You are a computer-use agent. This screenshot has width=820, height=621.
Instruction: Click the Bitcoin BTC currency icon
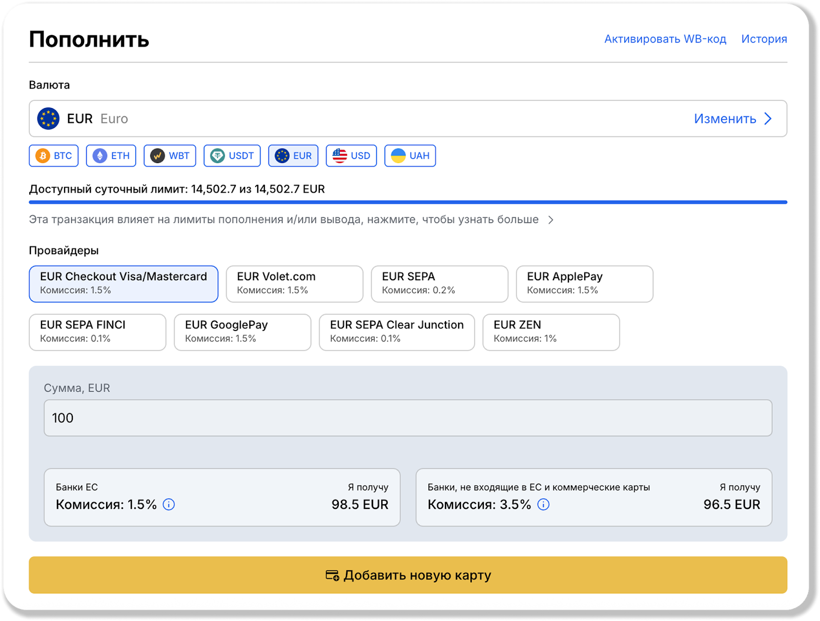(x=43, y=156)
